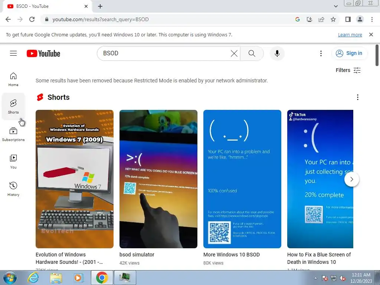Start voice search with the microphone
380x285 pixels.
click(277, 53)
